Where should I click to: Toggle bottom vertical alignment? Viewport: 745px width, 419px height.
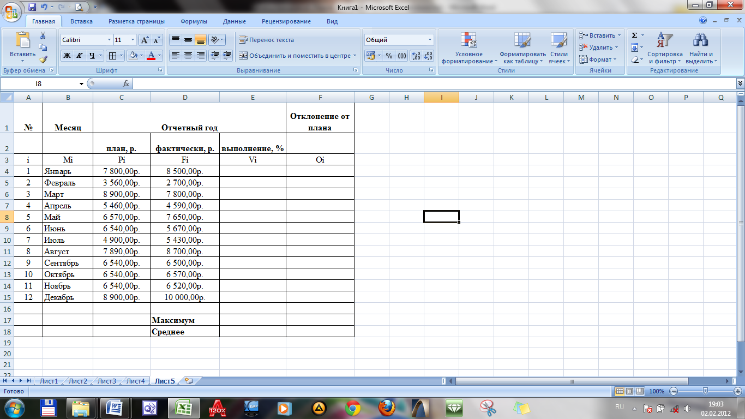point(200,40)
